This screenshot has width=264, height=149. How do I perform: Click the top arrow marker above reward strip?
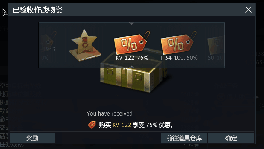[132, 24]
